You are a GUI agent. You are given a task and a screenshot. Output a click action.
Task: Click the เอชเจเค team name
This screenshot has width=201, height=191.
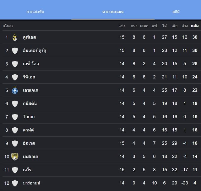point(30,90)
